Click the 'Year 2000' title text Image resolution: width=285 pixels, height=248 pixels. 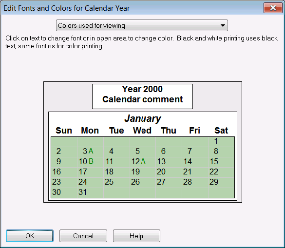[142, 89]
